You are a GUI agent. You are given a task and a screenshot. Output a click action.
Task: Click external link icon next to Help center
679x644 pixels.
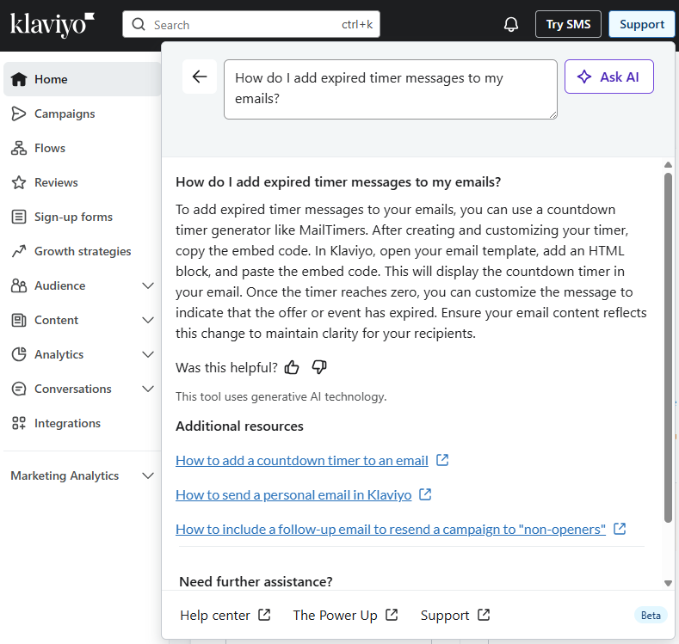click(264, 615)
